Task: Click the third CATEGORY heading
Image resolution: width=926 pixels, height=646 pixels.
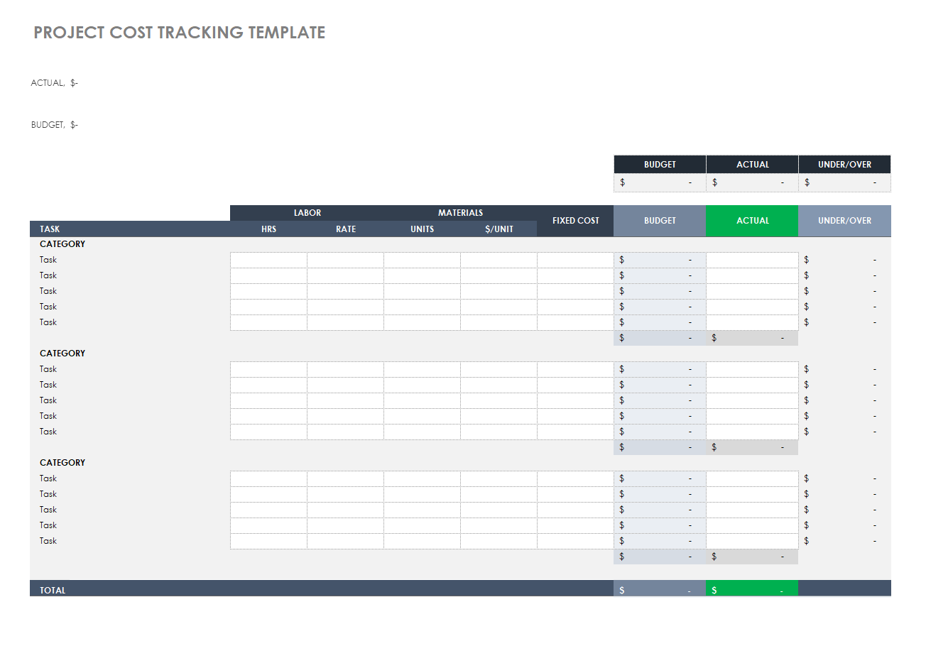Action: [62, 463]
